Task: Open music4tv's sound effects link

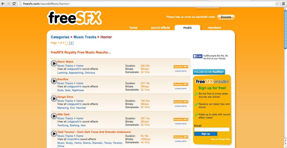Action: [x=73, y=139]
